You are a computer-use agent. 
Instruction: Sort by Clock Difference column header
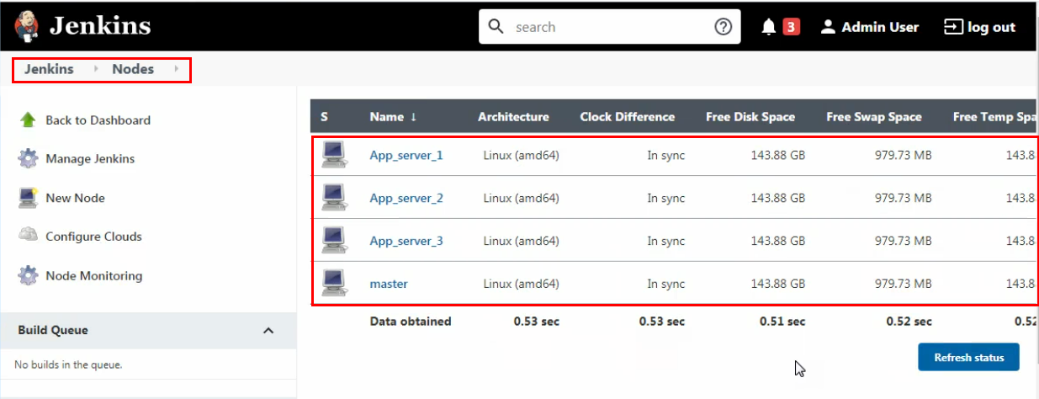coord(627,117)
